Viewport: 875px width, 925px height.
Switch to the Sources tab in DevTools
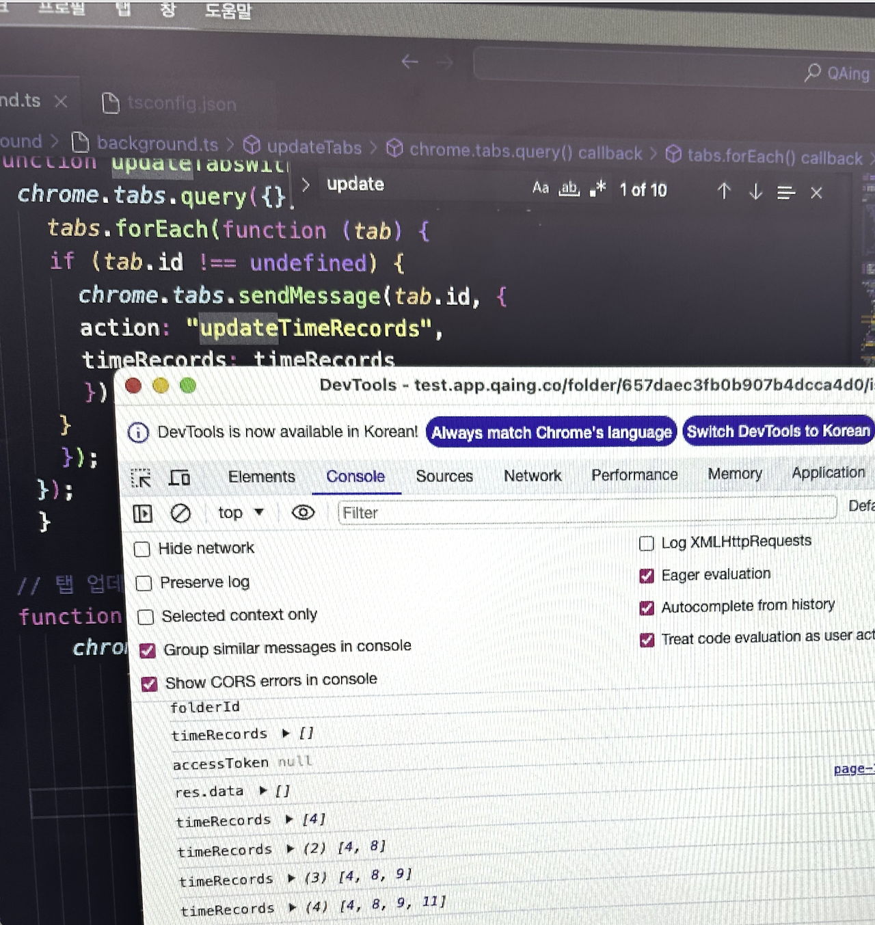coord(444,476)
